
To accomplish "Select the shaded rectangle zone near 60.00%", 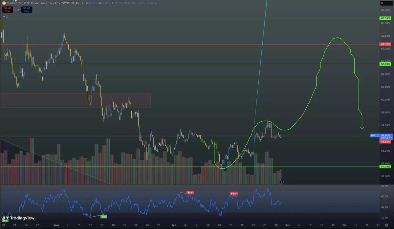I will tap(76, 100).
